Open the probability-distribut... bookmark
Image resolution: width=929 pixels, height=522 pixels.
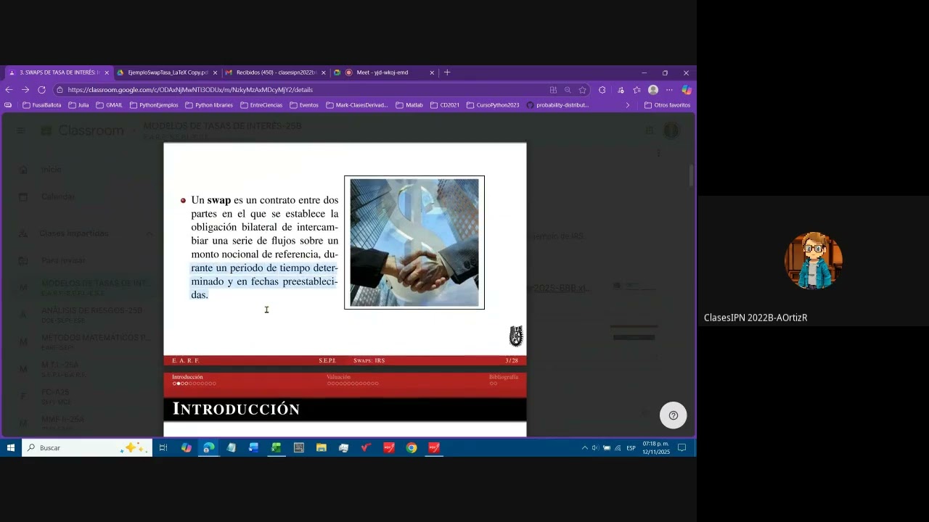coord(557,105)
